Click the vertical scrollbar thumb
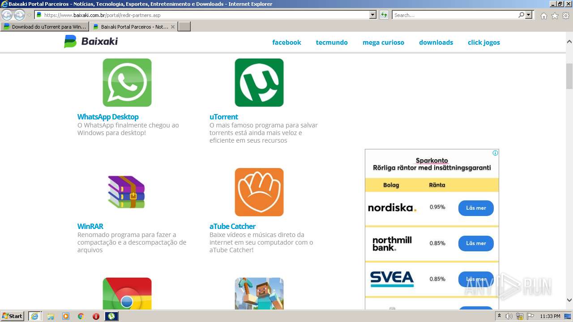 [x=569, y=76]
